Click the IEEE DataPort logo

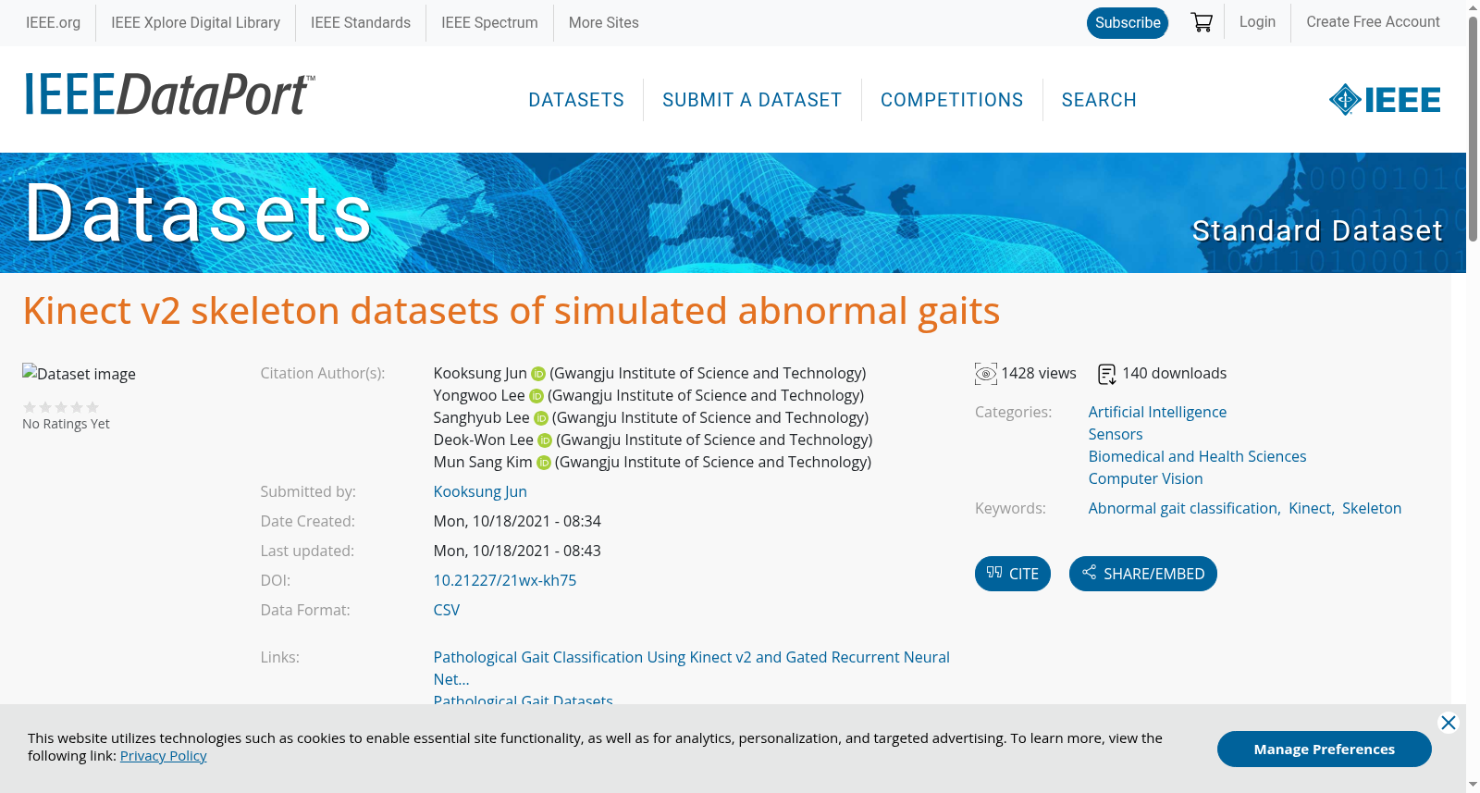170,94
